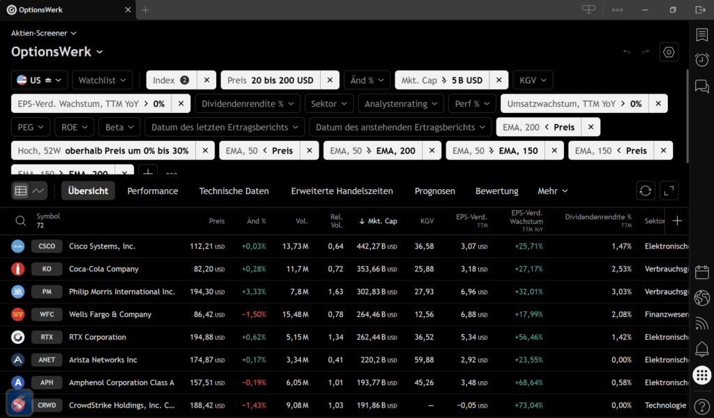Image resolution: width=714 pixels, height=418 pixels.
Task: Remove the Umsatzwachstum filter
Action: 658,103
